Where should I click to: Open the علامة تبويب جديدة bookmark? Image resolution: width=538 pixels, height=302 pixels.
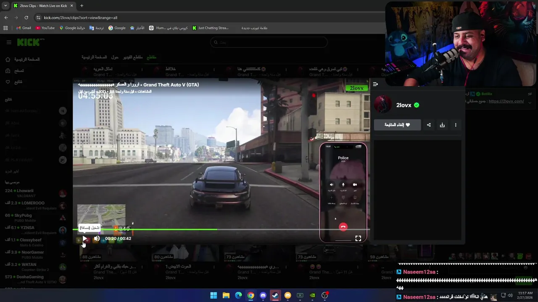pos(254,28)
